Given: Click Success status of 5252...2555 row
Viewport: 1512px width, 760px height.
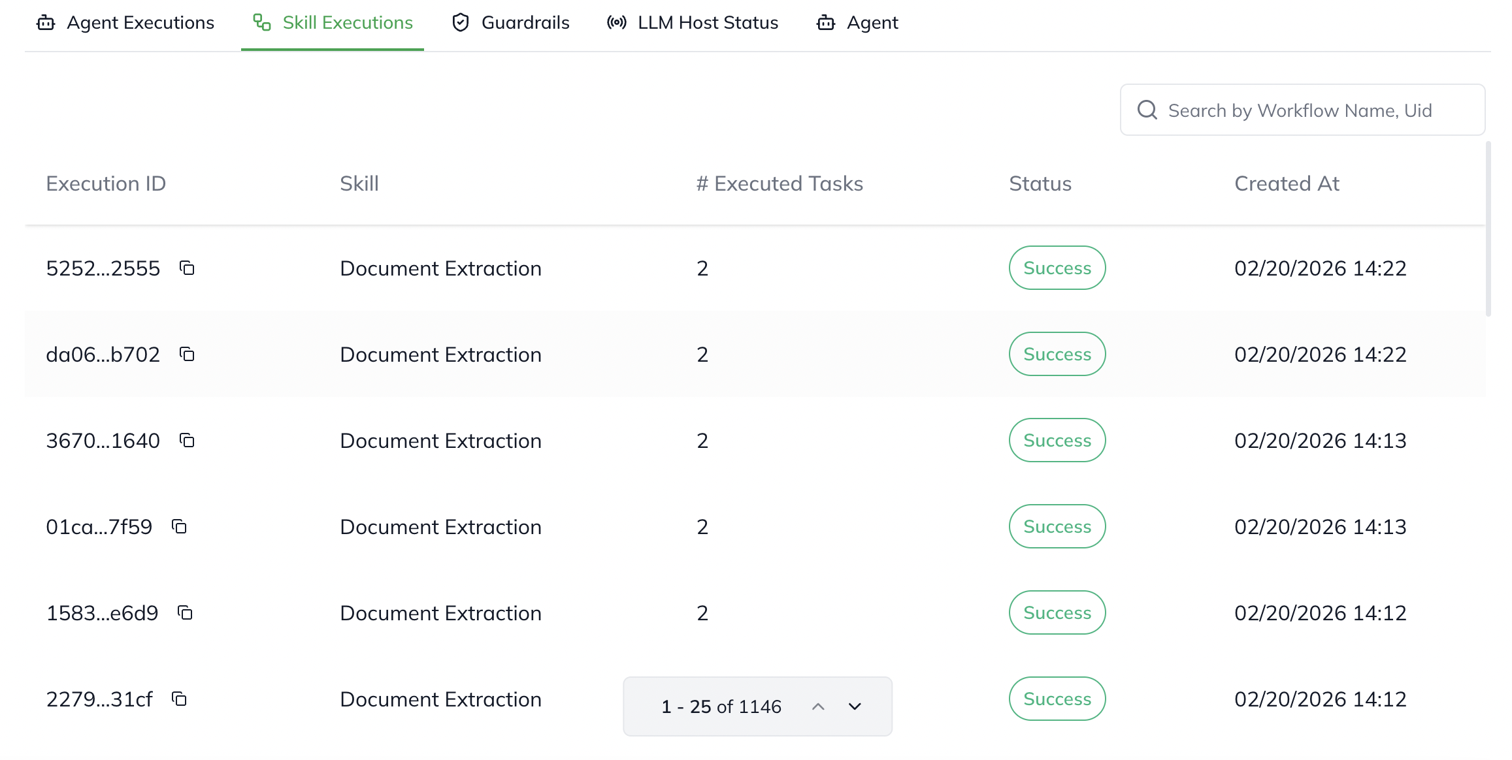Looking at the screenshot, I should pyautogui.click(x=1057, y=268).
